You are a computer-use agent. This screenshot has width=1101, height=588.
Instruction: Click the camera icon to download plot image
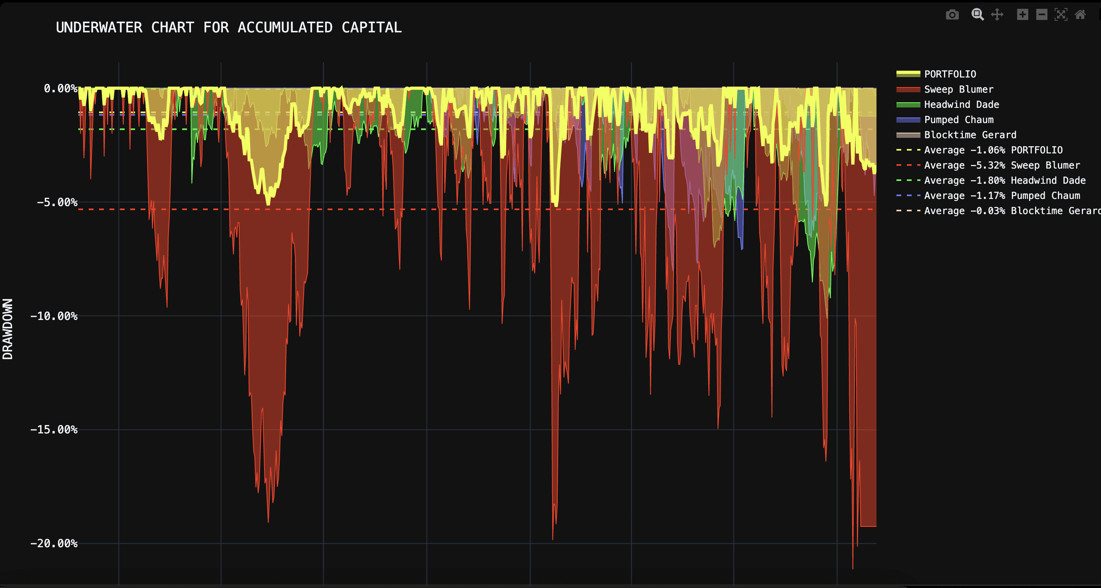[952, 15]
